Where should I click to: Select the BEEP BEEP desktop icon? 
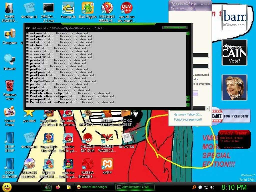coord(10,142)
